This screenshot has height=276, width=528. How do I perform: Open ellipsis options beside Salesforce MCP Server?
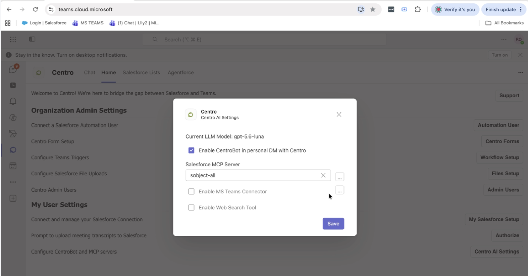coord(340,177)
